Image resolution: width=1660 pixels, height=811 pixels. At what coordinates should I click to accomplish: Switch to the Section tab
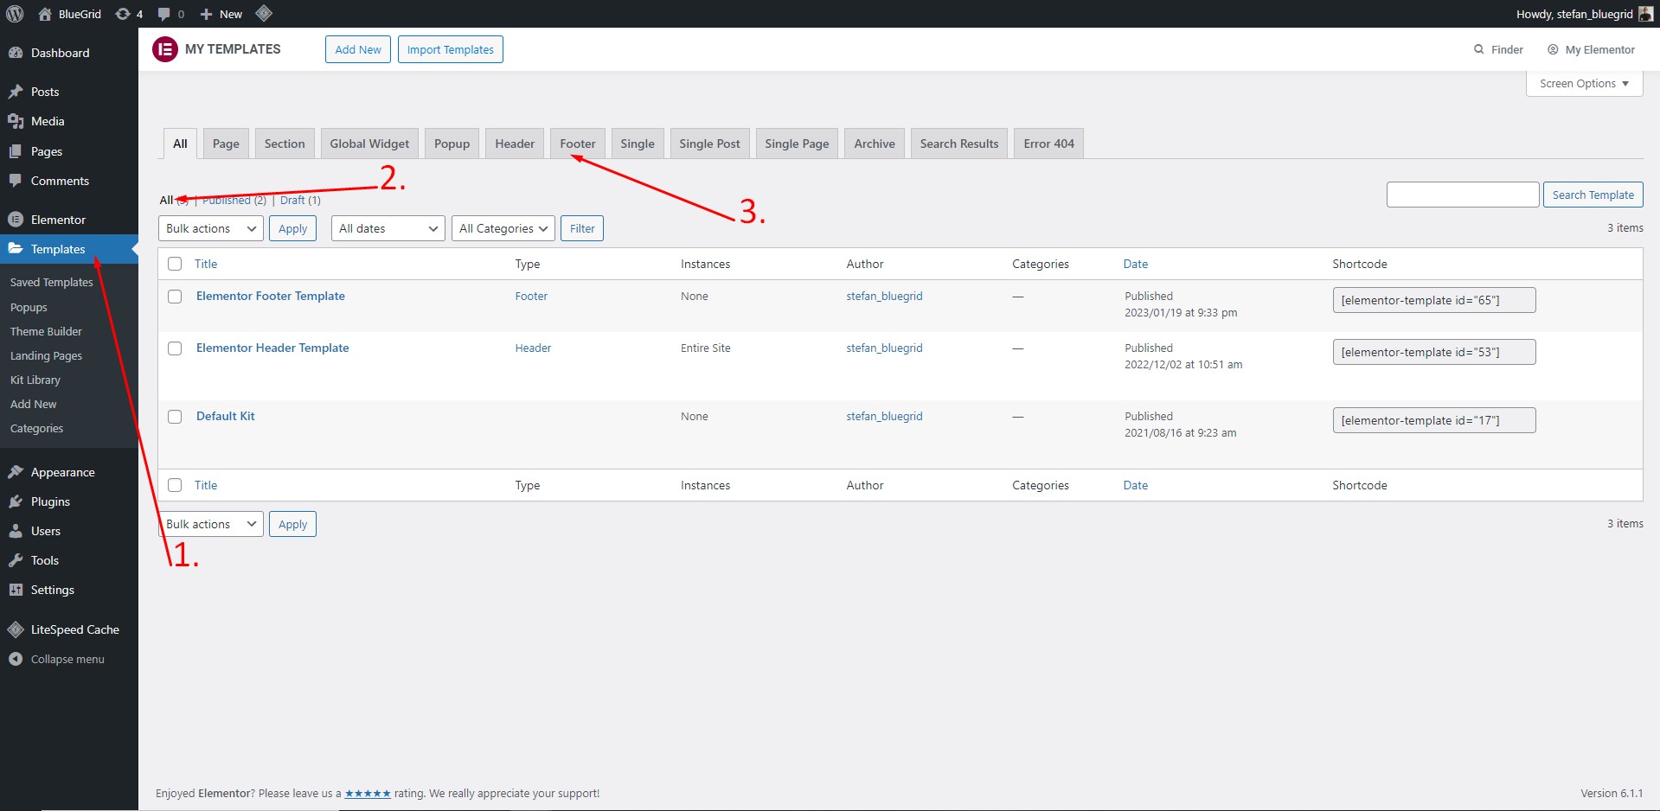click(285, 144)
